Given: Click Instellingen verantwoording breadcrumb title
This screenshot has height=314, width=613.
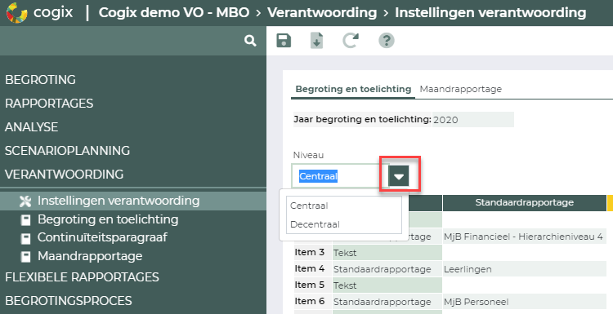Looking at the screenshot, I should point(490,12).
